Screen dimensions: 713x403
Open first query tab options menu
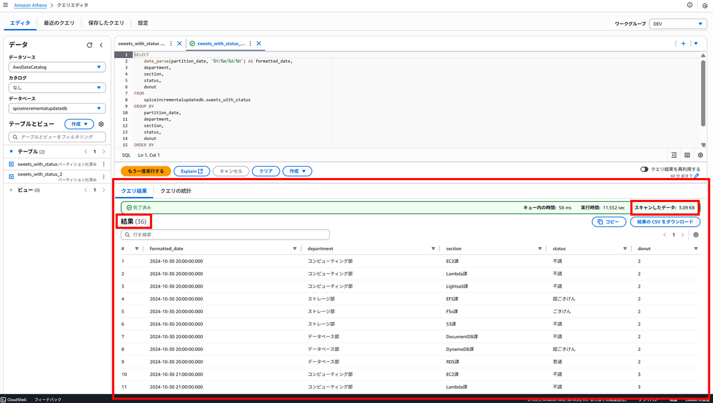click(x=171, y=43)
